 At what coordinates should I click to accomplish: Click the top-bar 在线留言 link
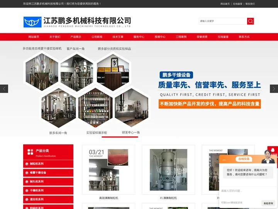[x=237, y=4]
